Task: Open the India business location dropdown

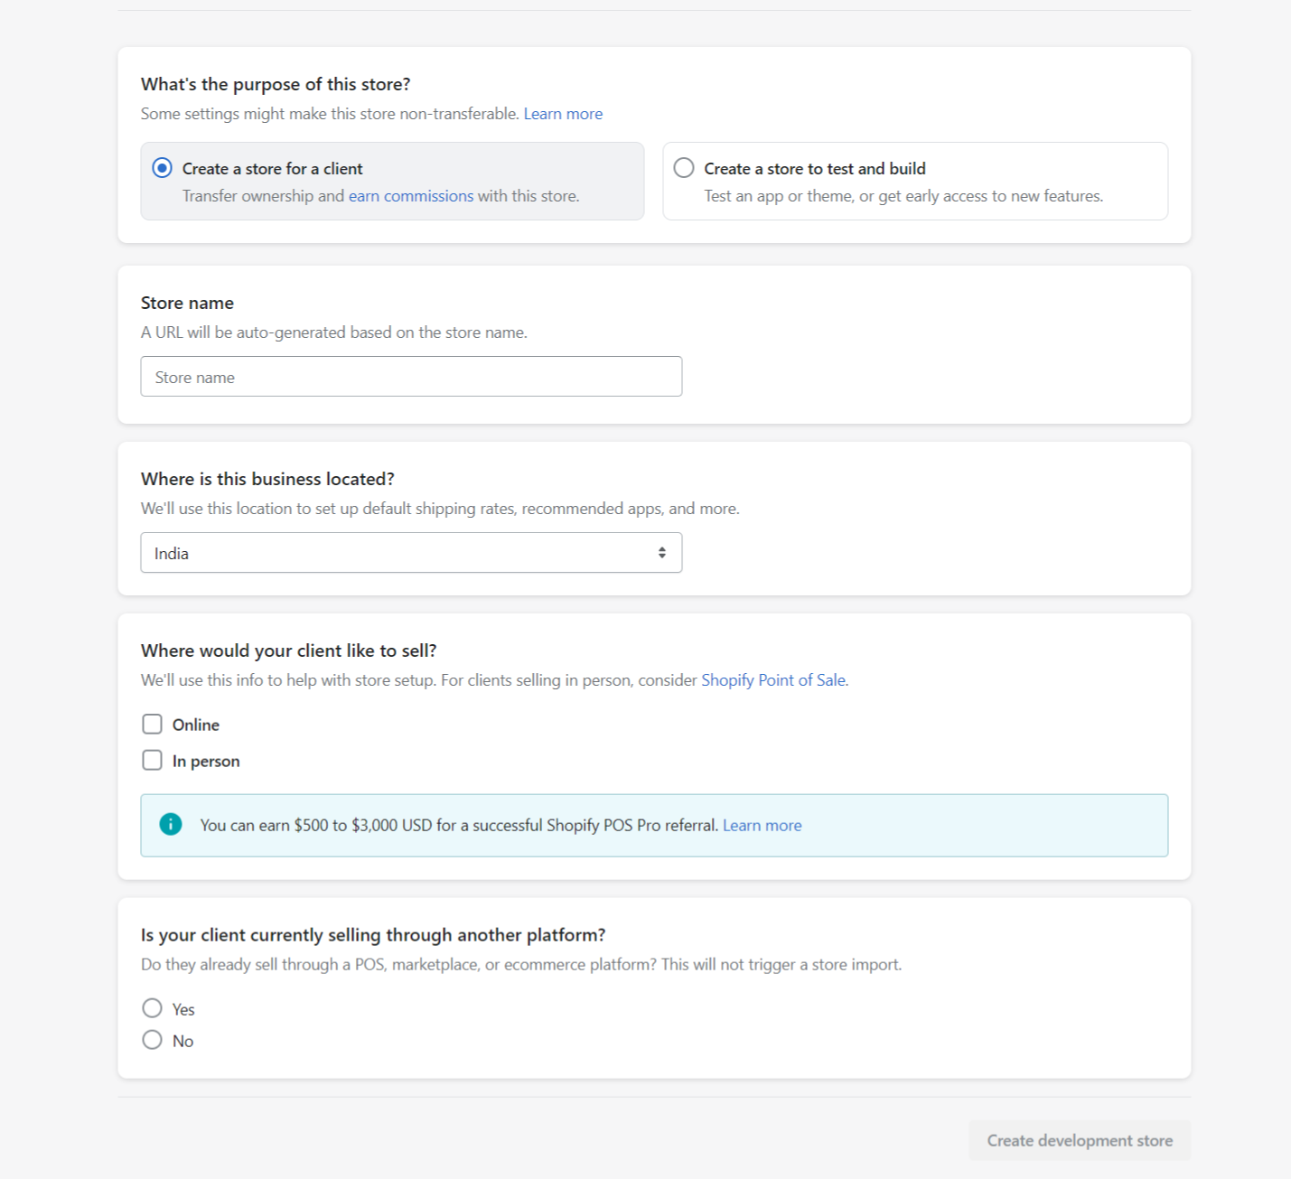Action: (x=411, y=553)
